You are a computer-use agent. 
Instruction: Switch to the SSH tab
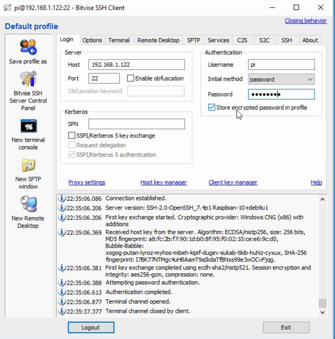(286, 40)
